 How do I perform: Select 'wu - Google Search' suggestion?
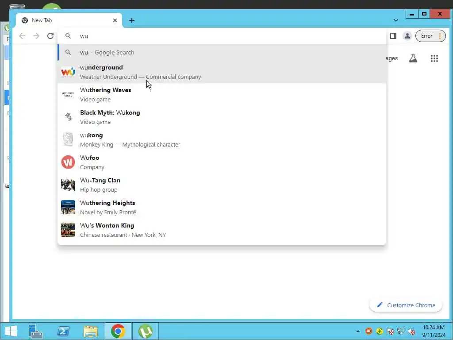click(x=222, y=52)
